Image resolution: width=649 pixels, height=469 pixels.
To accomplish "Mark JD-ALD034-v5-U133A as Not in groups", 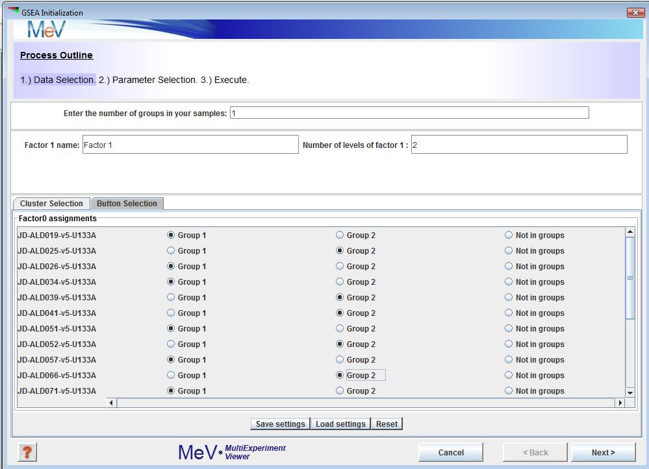I will (x=509, y=282).
